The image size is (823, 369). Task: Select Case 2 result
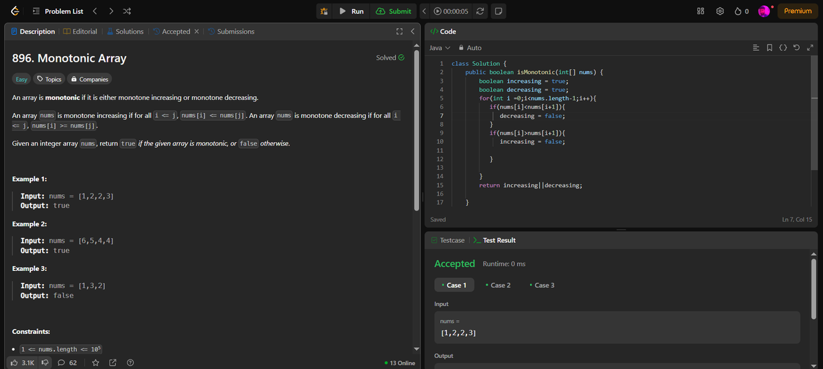(497, 285)
